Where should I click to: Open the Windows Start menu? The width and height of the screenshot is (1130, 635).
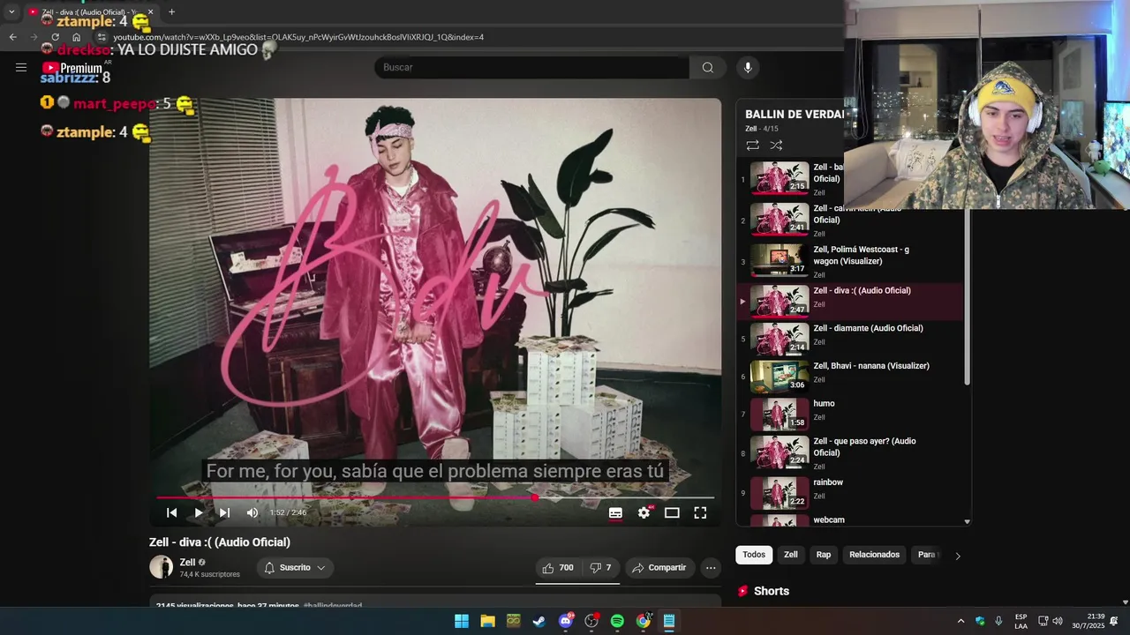coord(462,621)
